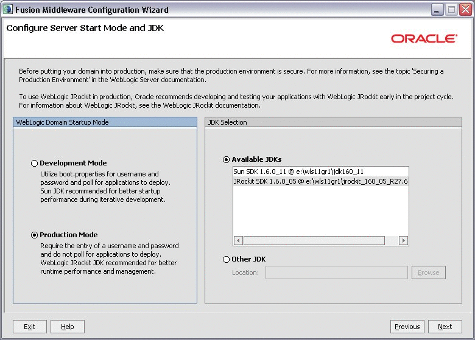Image resolution: width=475 pixels, height=340 pixels.
Task: Click the WebLogic Domain Startup Mode header
Action: click(105, 122)
